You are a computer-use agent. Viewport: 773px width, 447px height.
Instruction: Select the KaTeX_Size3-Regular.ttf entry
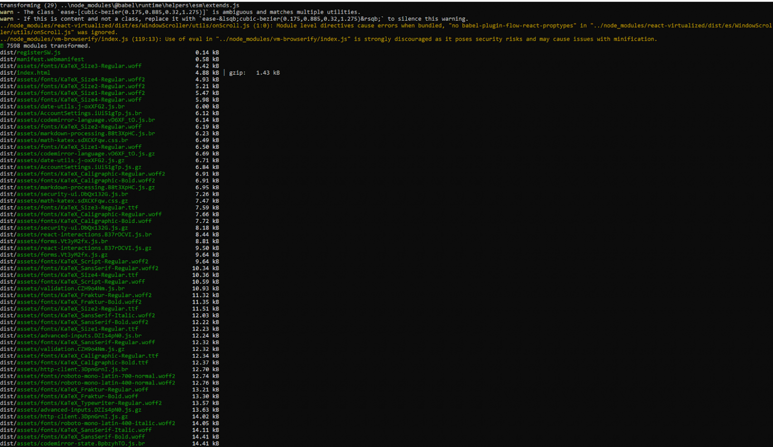(x=69, y=208)
